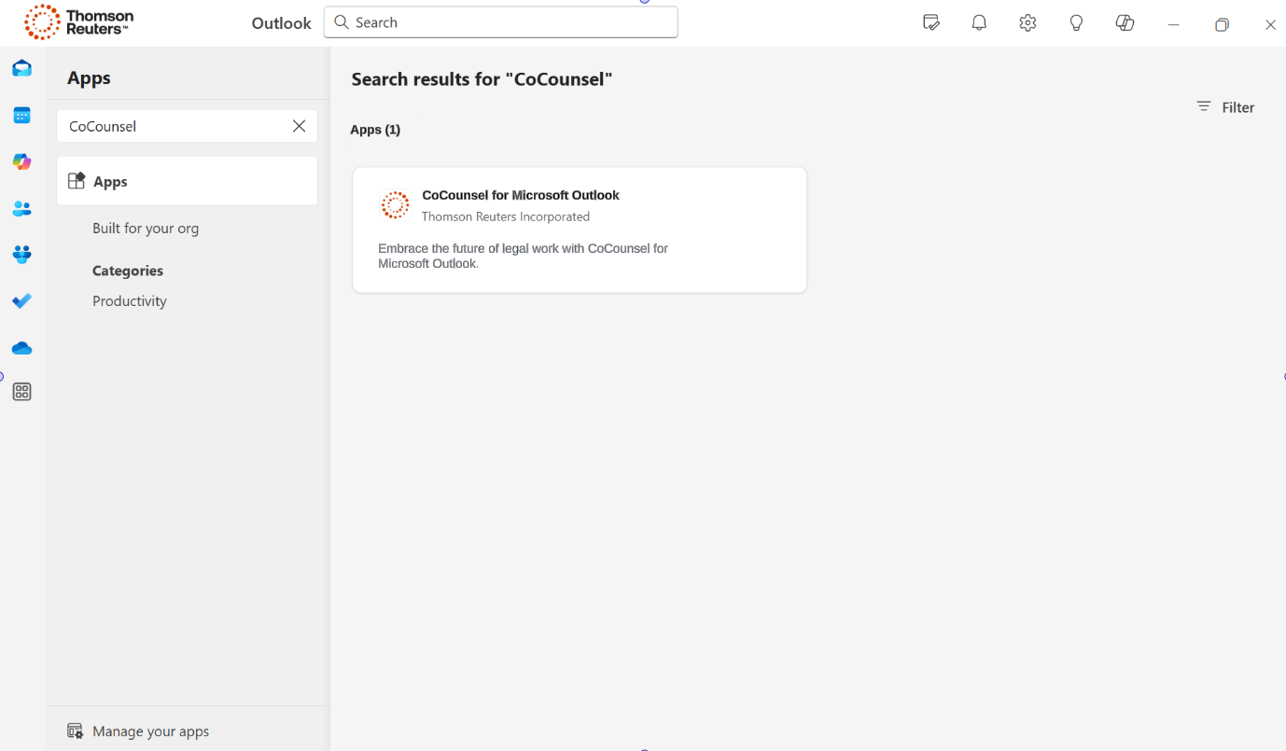This screenshot has width=1286, height=751.
Task: Select the Productivity category
Action: [x=130, y=301]
